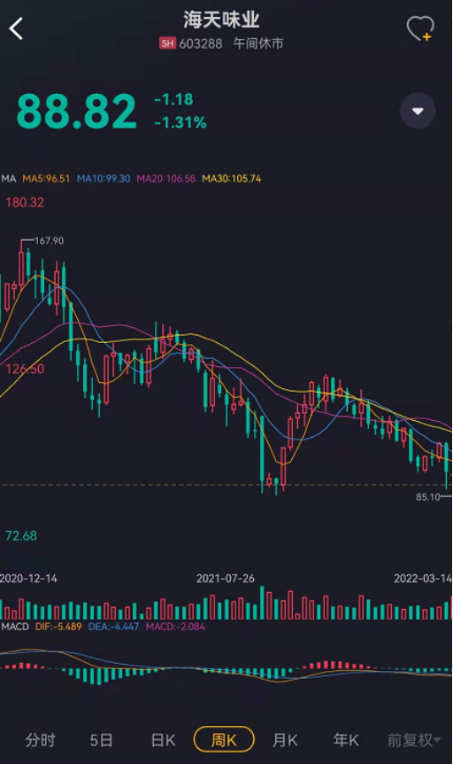Click the red SH exchange badge

(167, 43)
